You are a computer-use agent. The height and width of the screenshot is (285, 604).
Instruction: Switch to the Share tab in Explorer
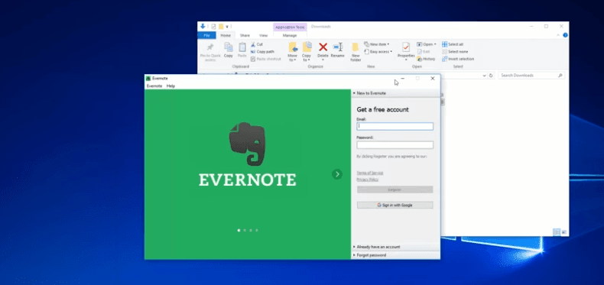tap(245, 35)
